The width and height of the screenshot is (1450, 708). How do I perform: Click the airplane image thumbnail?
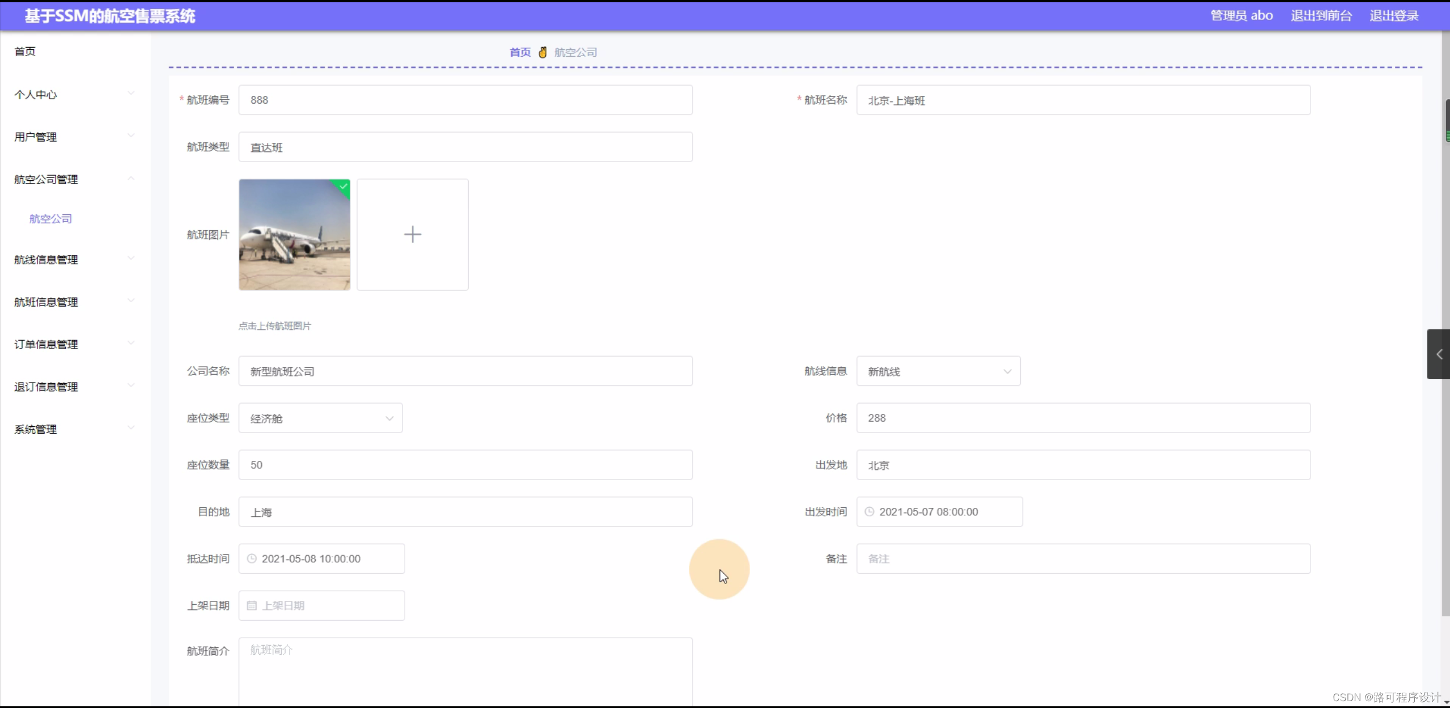tap(294, 234)
